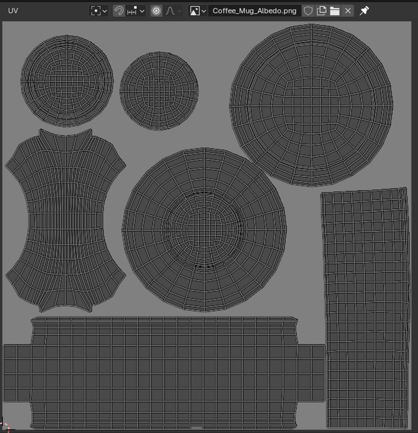Open an image using the folder icon
This screenshot has width=418, height=433.
[335, 11]
